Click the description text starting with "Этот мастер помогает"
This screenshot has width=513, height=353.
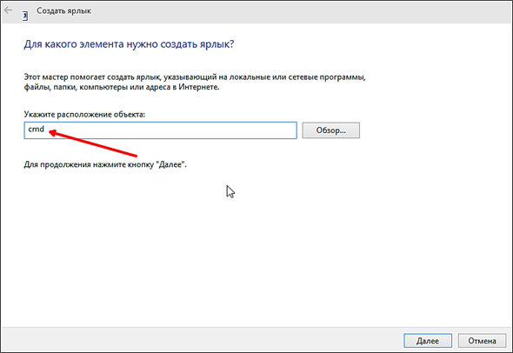(195, 82)
